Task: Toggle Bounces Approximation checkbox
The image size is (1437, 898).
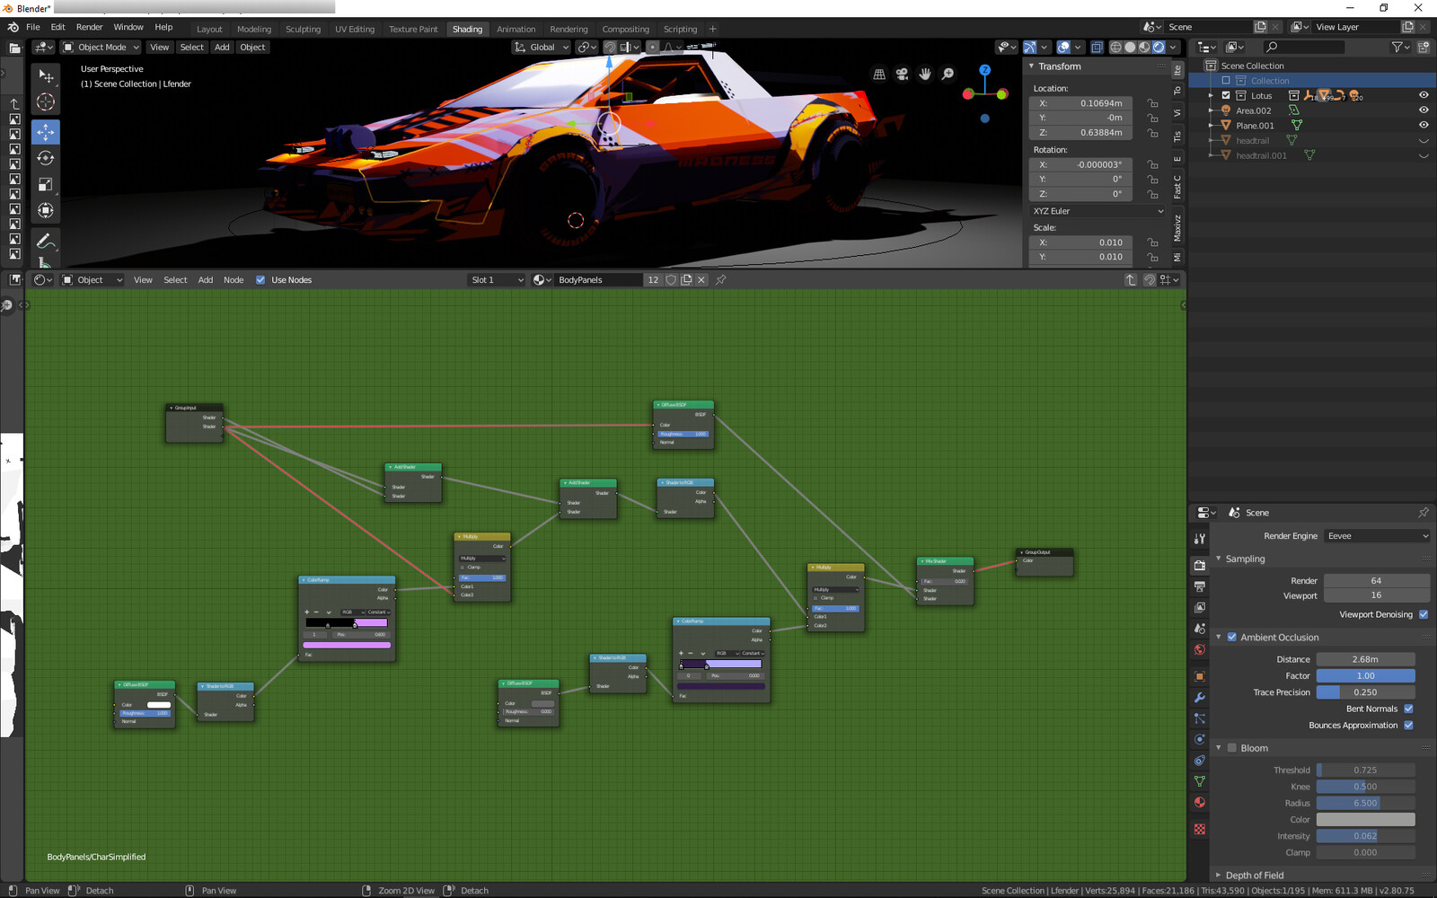Action: 1408,726
